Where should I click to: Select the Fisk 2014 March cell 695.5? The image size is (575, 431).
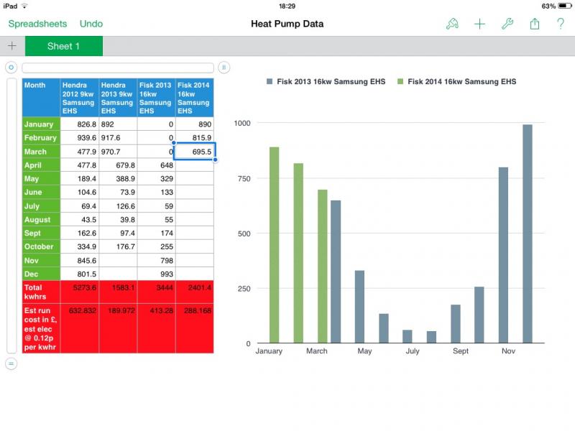195,152
